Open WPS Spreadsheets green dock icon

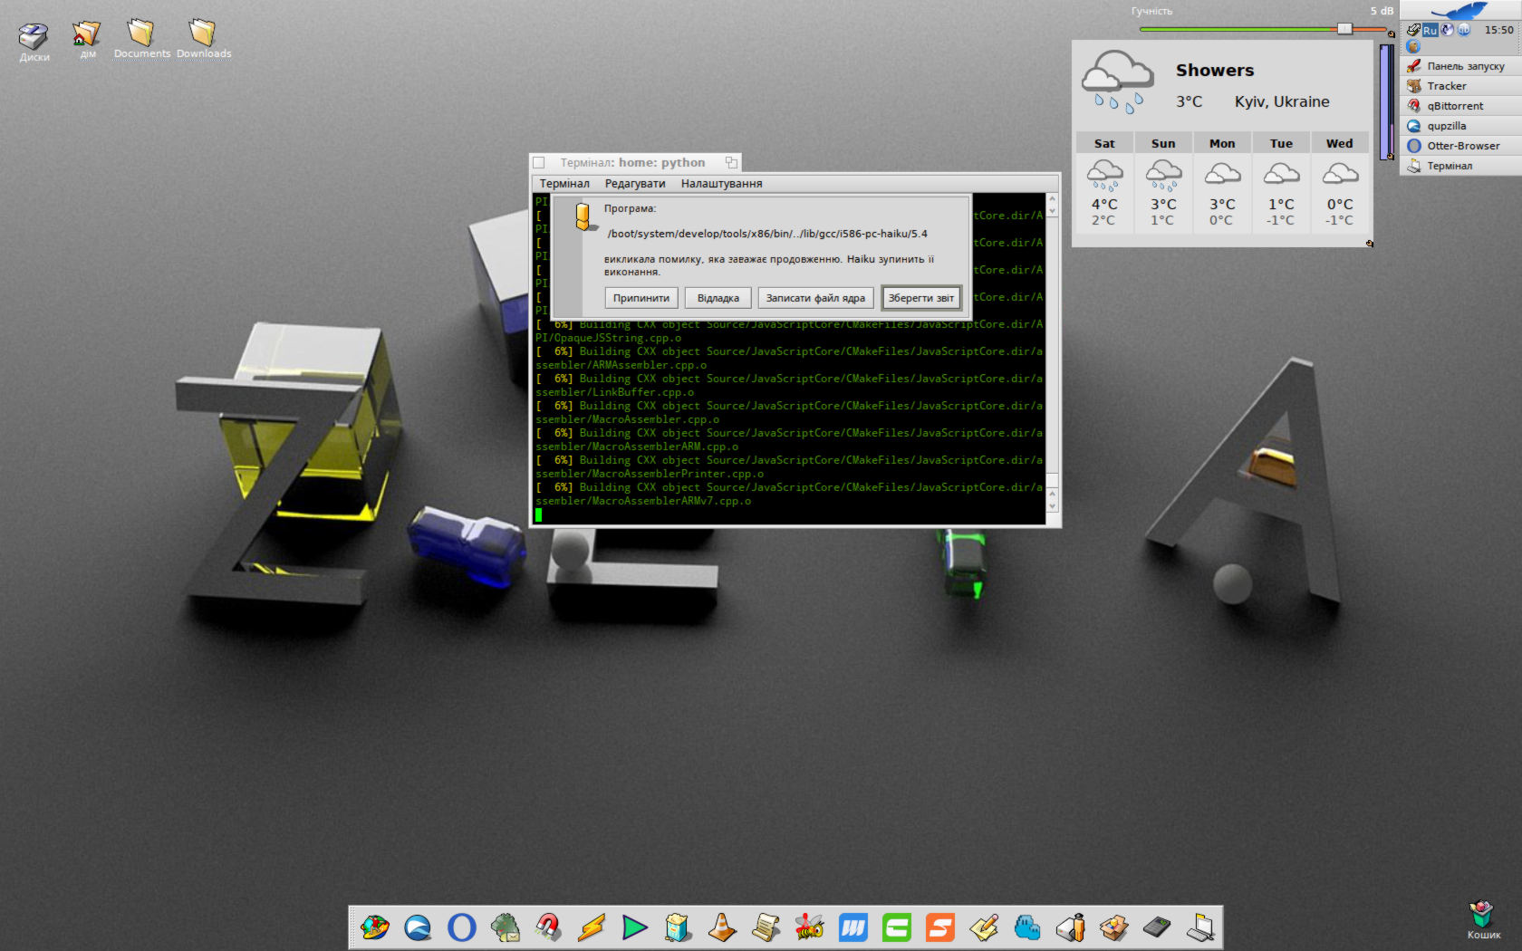point(896,927)
